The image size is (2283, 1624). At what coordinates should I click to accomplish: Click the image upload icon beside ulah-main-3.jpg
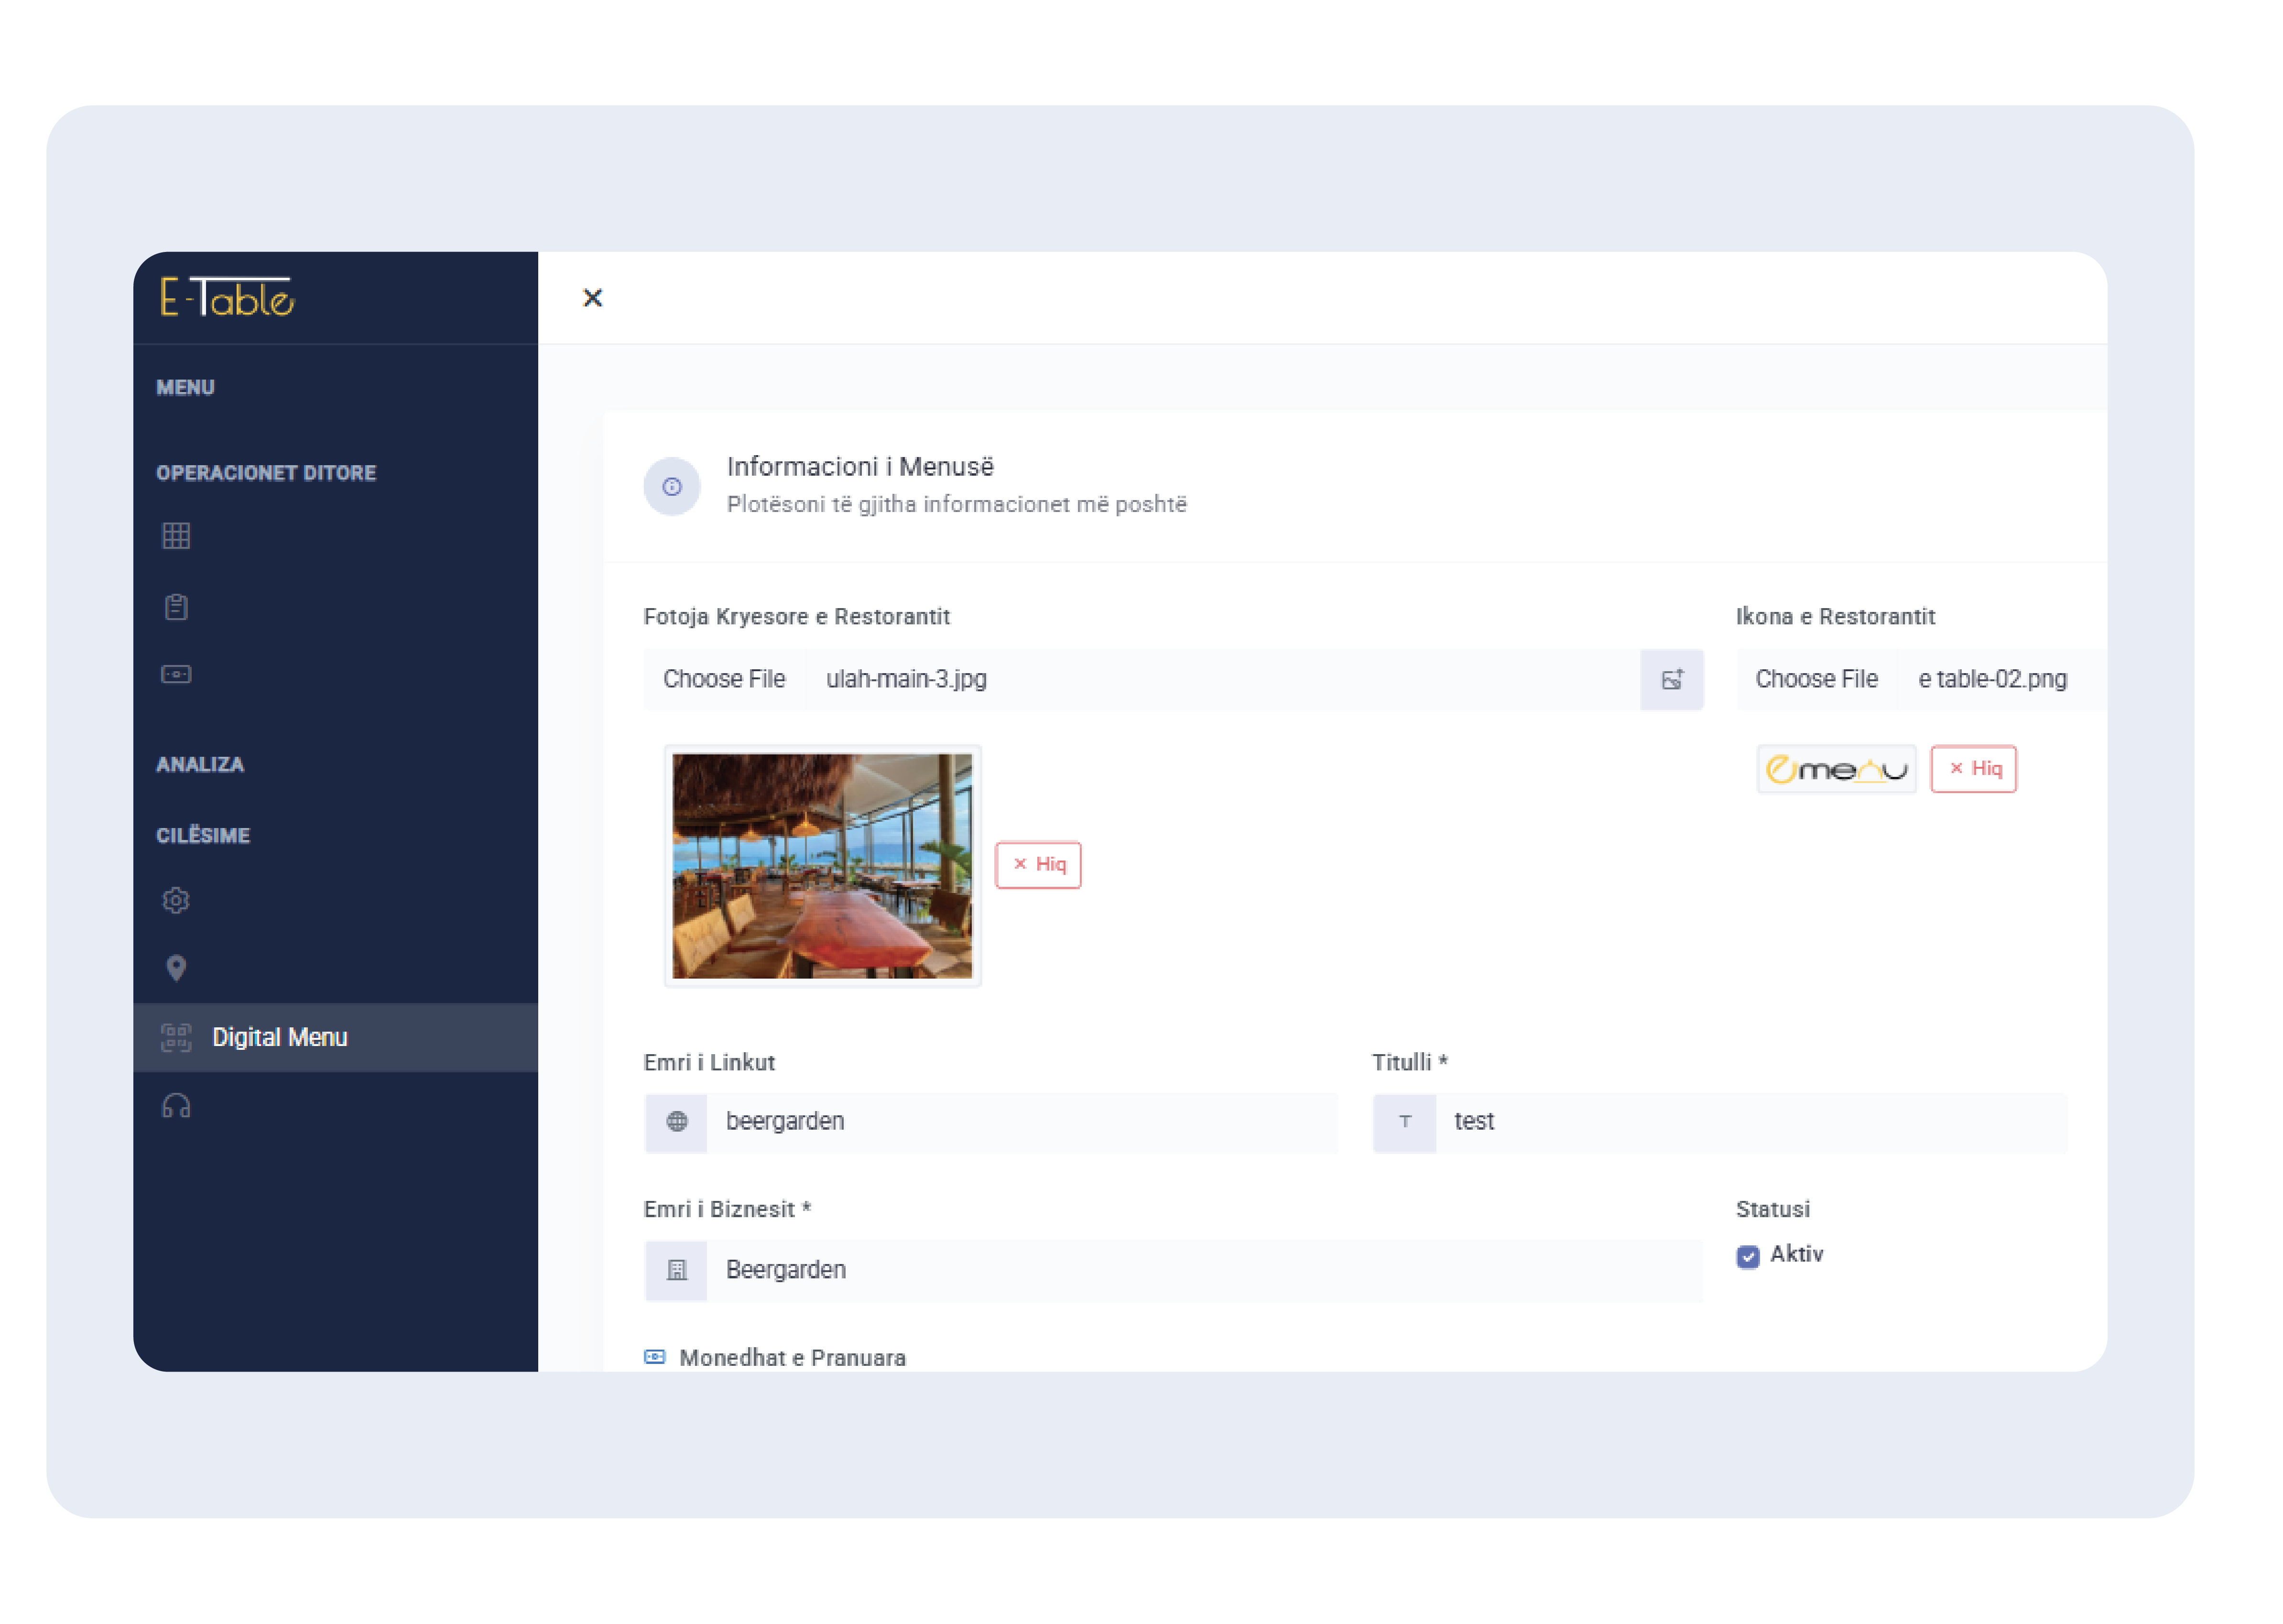point(1671,680)
